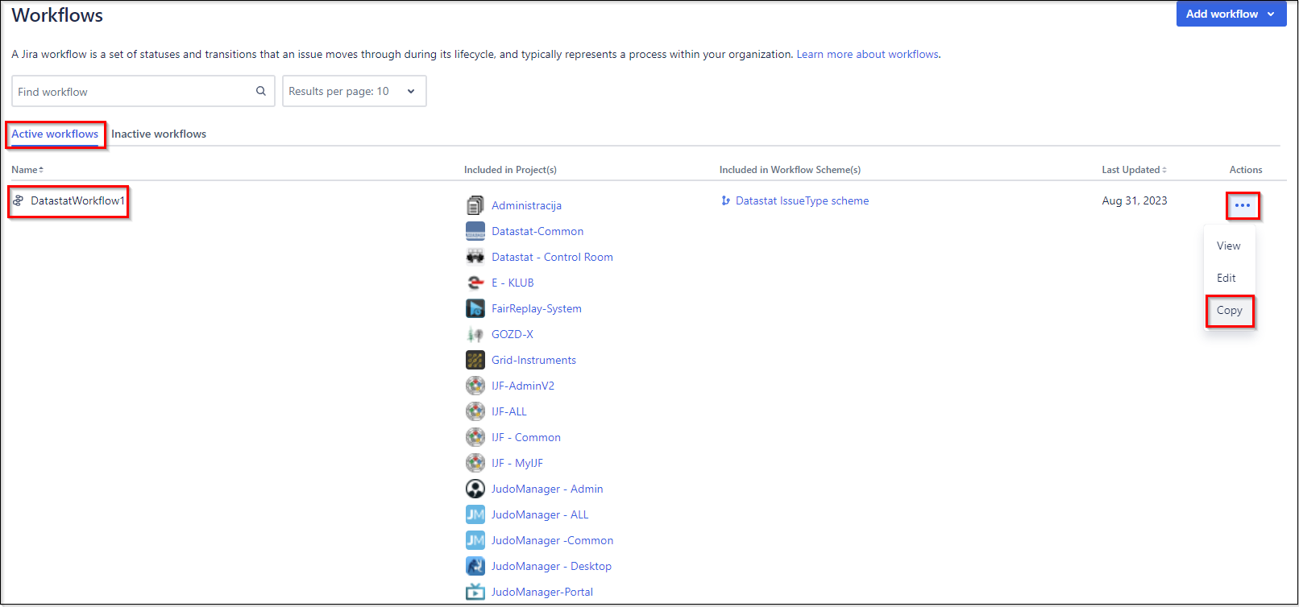Click the JudoManager-Portal project icon
This screenshot has height=607, width=1299.
[475, 592]
